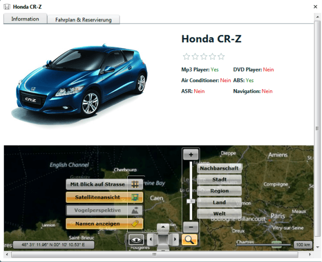Click Caen on the map

click(x=157, y=198)
